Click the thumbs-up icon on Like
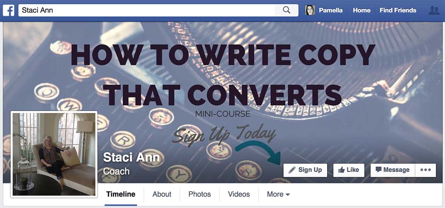This screenshot has width=445, height=208. 342,170
